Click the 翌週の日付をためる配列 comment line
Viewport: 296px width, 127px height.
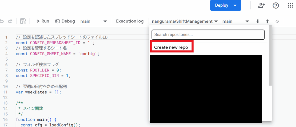point(41,87)
